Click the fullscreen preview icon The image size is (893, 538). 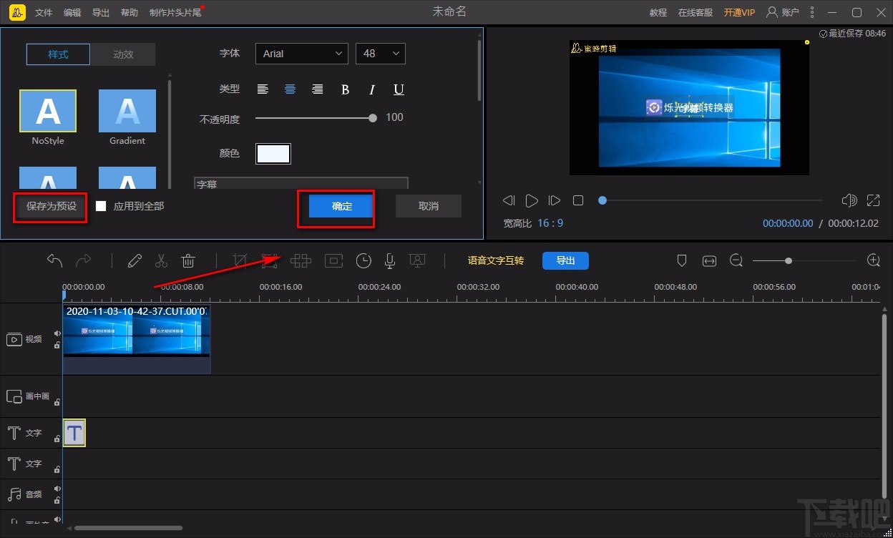pyautogui.click(x=874, y=200)
